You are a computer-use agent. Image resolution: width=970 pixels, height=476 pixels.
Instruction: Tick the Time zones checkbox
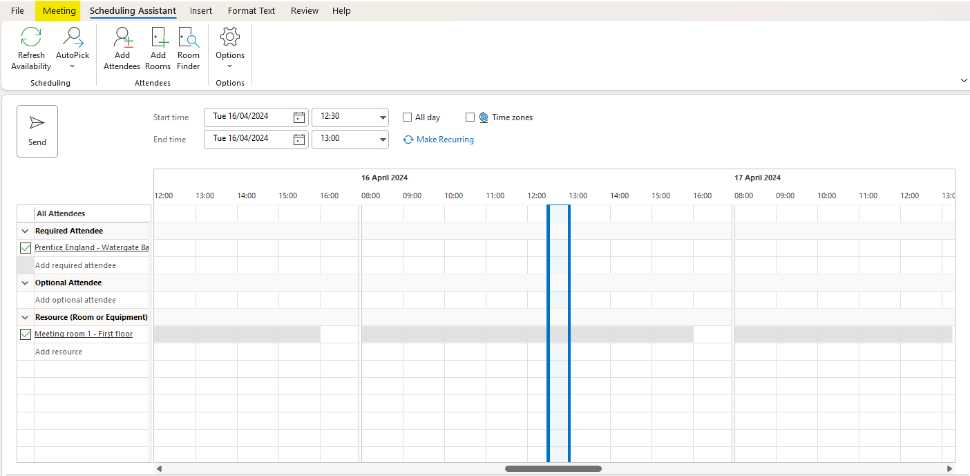pos(470,117)
